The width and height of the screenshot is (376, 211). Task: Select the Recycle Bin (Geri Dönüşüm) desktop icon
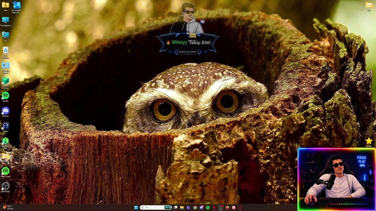coord(5,53)
